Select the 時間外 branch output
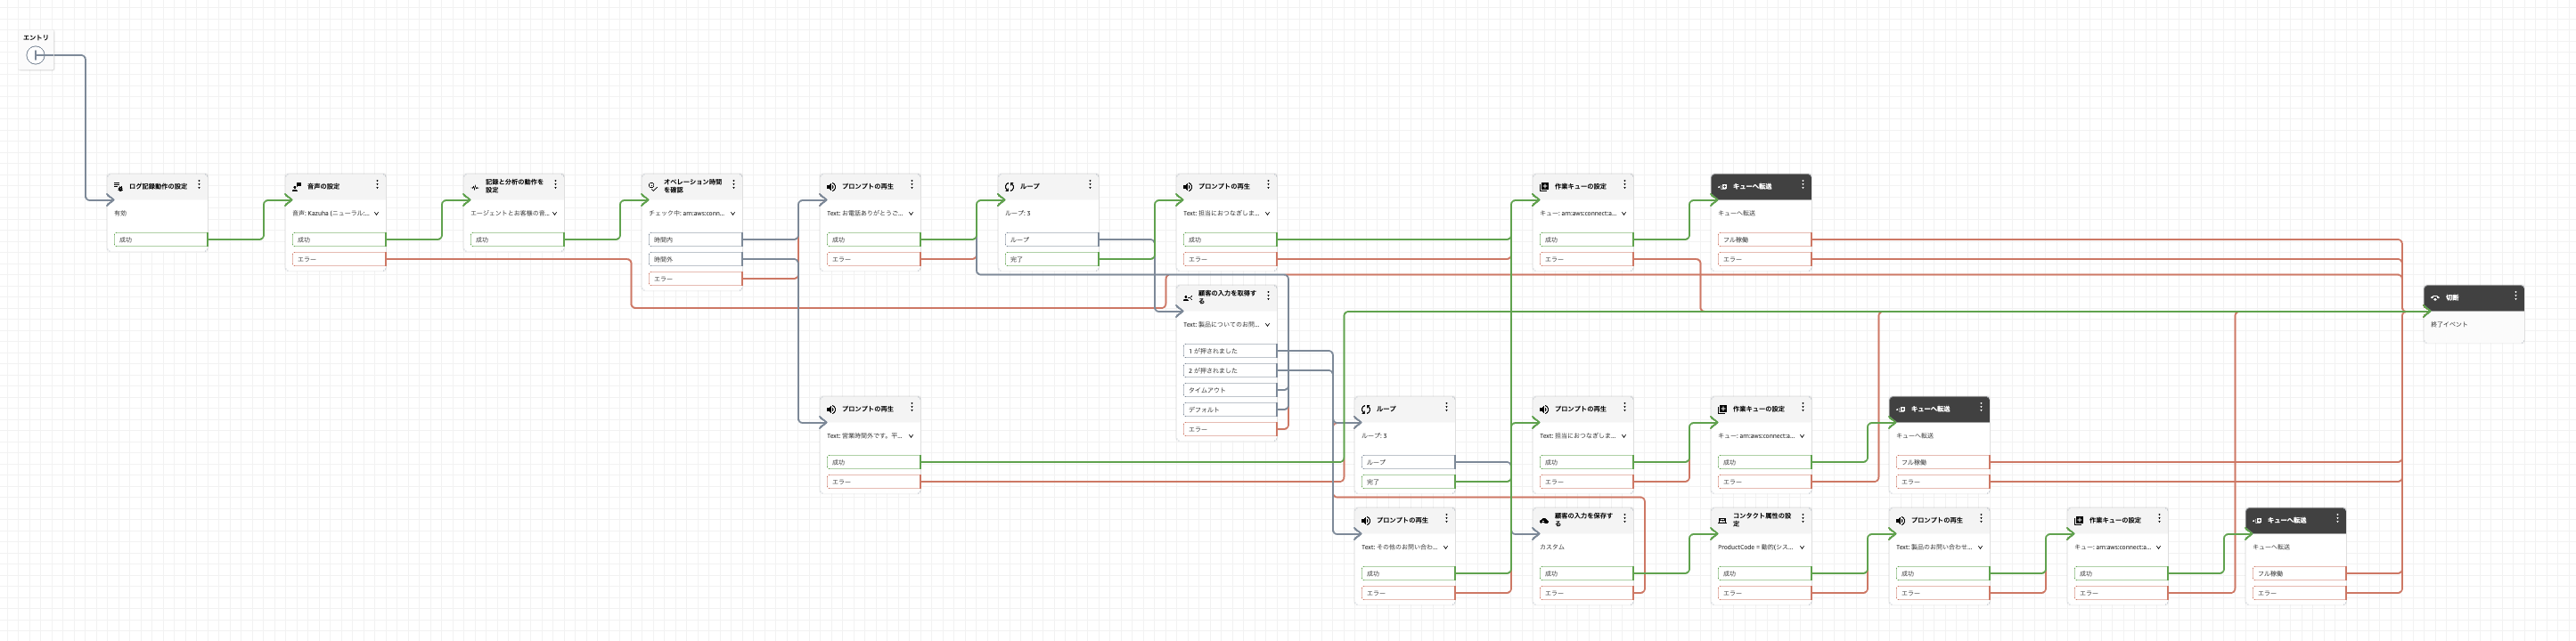This screenshot has height=641, width=2576. (695, 260)
